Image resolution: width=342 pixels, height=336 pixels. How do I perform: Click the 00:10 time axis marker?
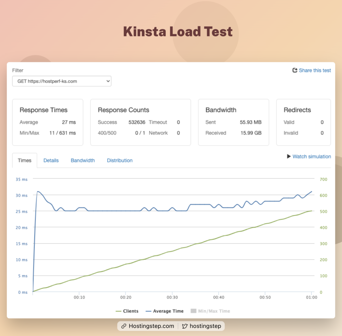click(79, 297)
